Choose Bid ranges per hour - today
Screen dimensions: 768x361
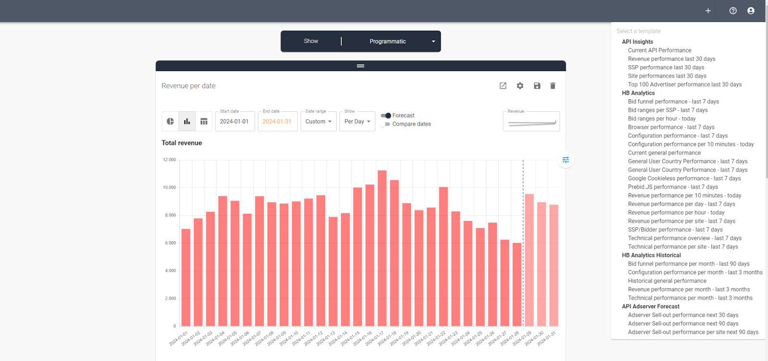click(662, 119)
